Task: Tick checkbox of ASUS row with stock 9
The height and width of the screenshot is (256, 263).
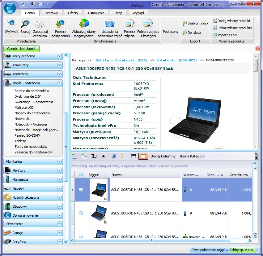Action: coord(81,213)
